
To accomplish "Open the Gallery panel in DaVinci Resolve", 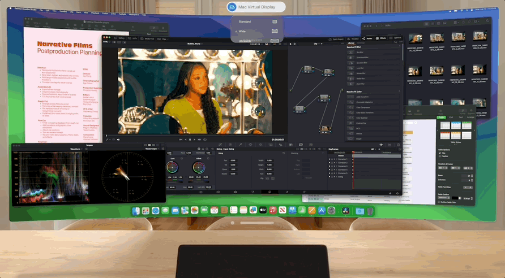I will [x=119, y=38].
